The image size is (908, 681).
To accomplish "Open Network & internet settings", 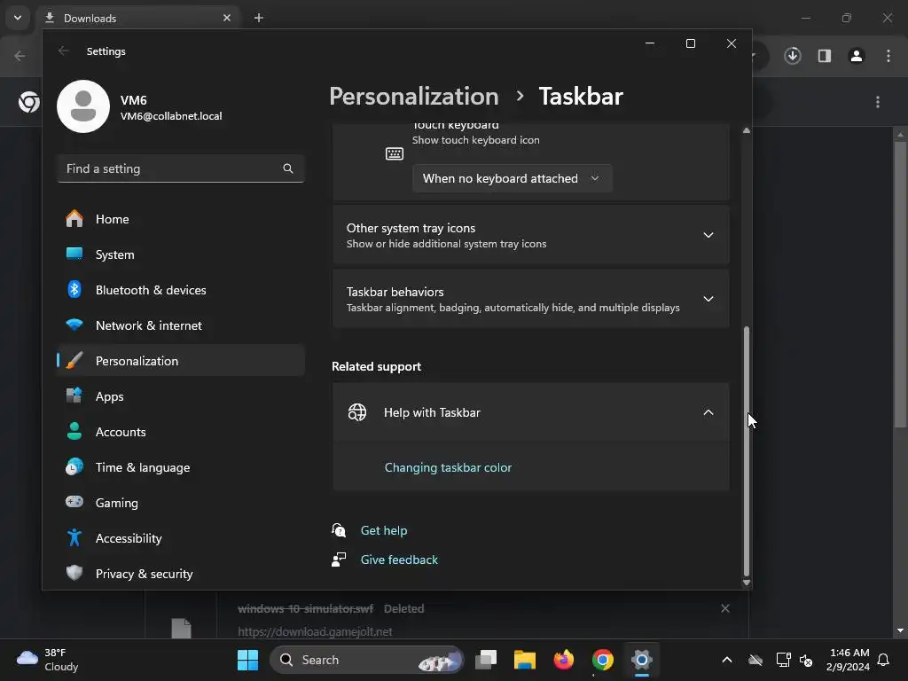I will point(181,325).
